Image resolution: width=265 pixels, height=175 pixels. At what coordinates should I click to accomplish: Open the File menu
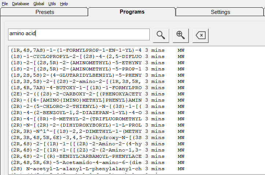click(5, 4)
